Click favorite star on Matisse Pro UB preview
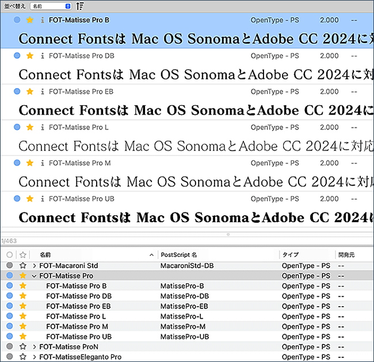374x362 pixels. 30,199
